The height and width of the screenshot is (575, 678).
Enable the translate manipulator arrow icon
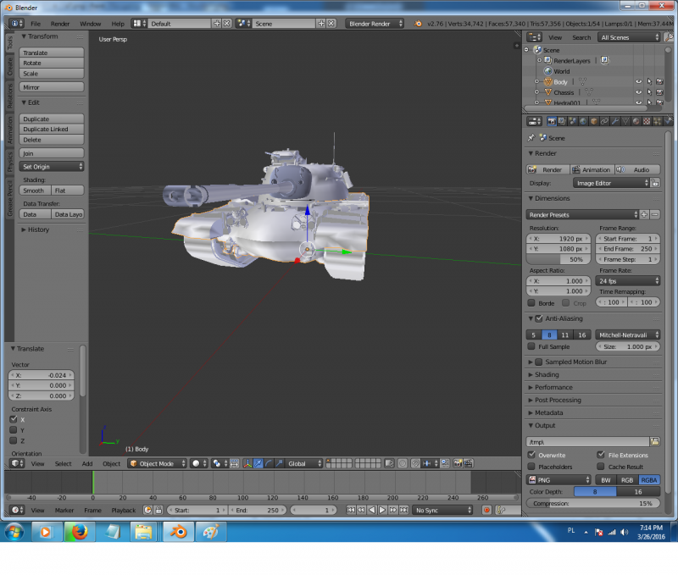click(x=258, y=463)
